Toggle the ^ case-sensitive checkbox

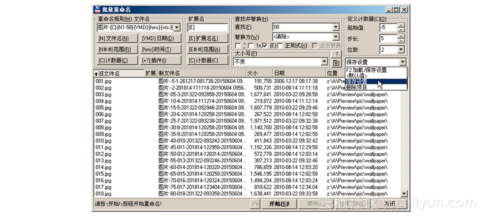[x=238, y=45]
